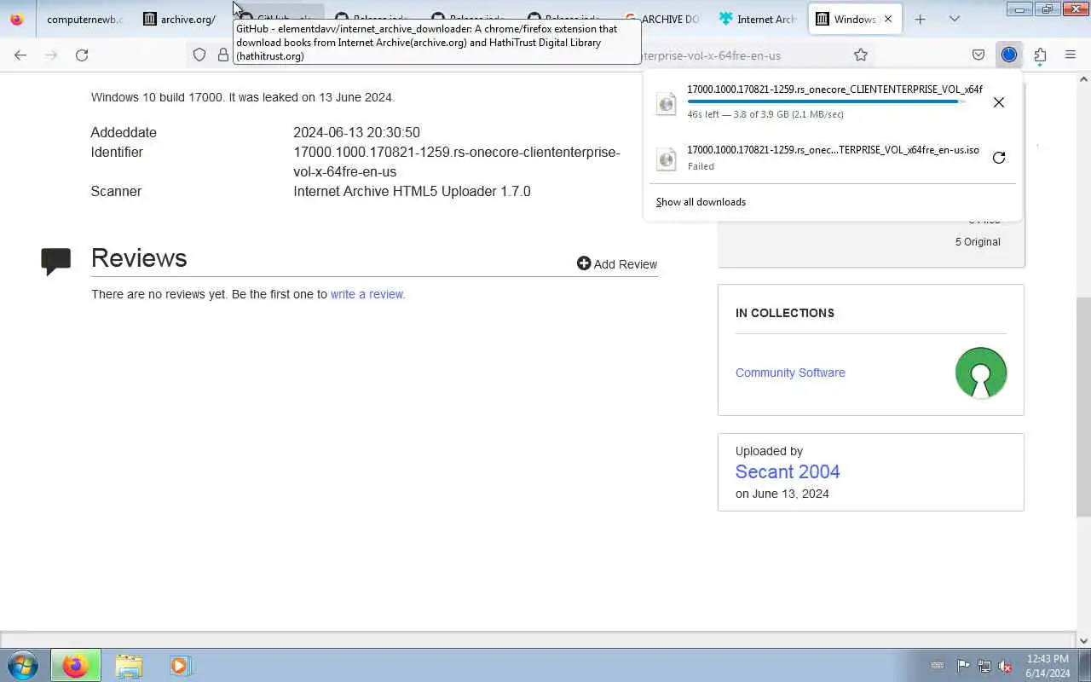The image size is (1091, 682).
Task: Open the Firefox application hamburger menu
Action: click(x=1071, y=55)
